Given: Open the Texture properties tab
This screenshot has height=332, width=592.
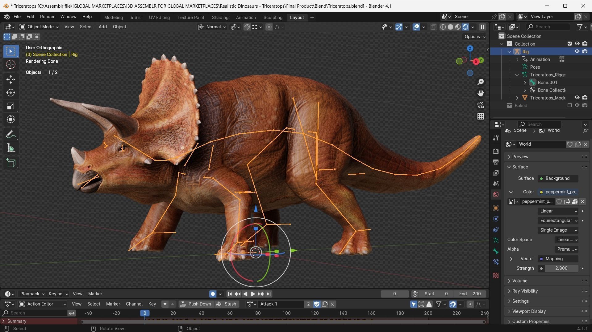Looking at the screenshot, I should (x=496, y=275).
